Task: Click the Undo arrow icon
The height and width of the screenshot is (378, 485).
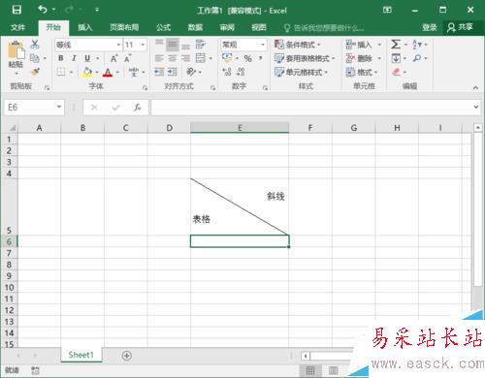Action: point(43,10)
